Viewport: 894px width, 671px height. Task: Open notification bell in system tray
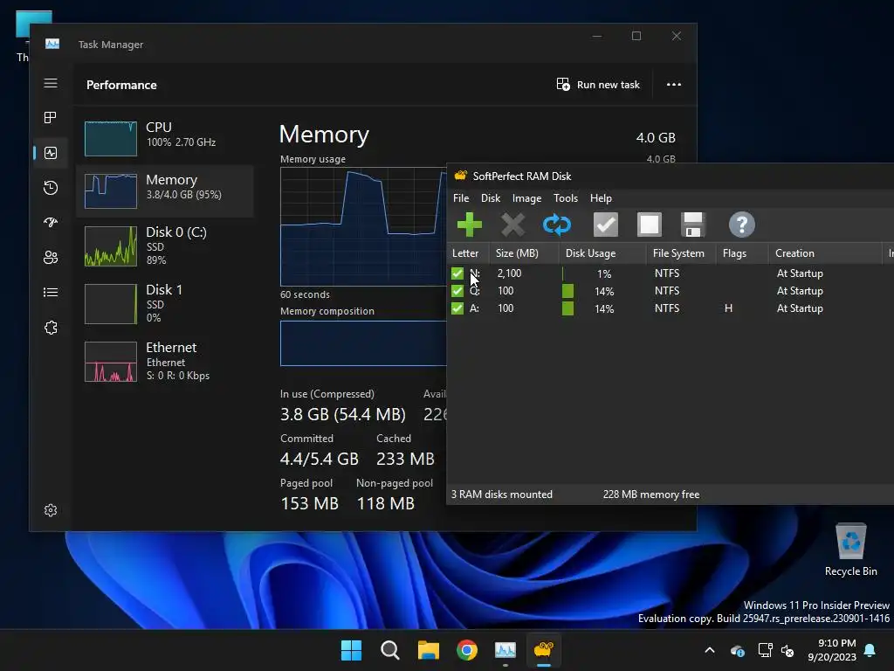tap(870, 650)
